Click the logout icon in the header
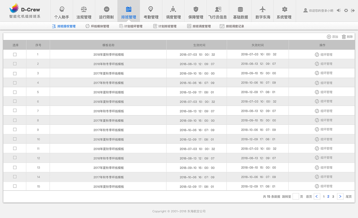Screen dimensions: 358x218 click(353, 10)
